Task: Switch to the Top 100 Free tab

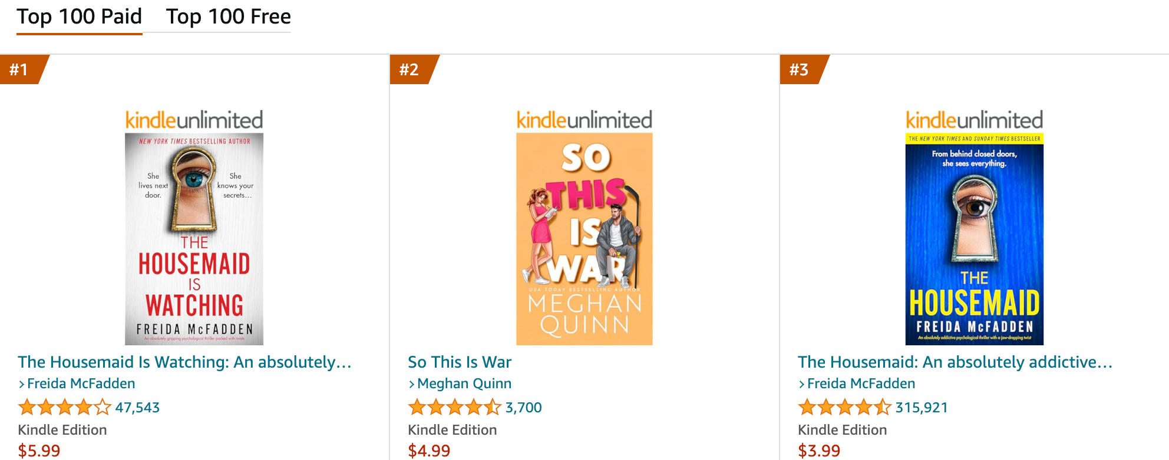Action: 228,17
